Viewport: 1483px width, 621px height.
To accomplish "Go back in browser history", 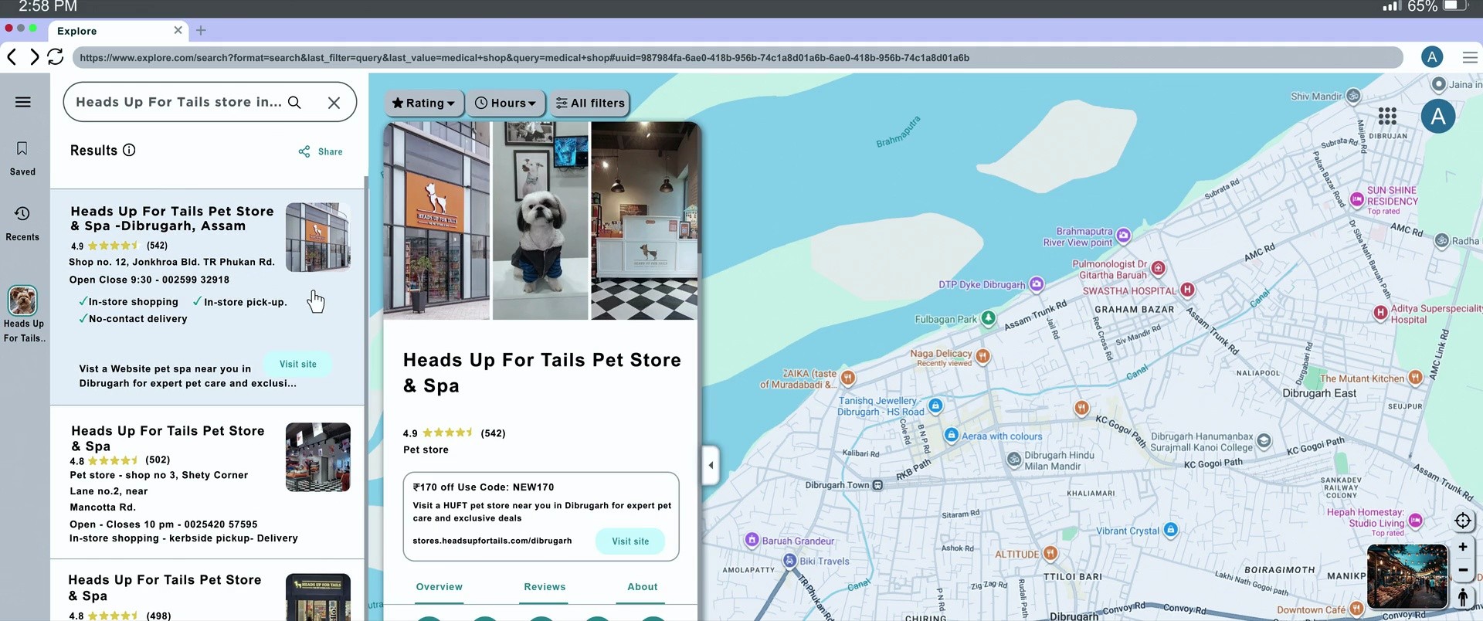I will pos(12,56).
